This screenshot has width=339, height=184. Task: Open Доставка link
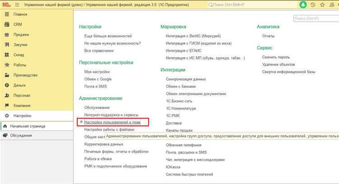[174, 123]
